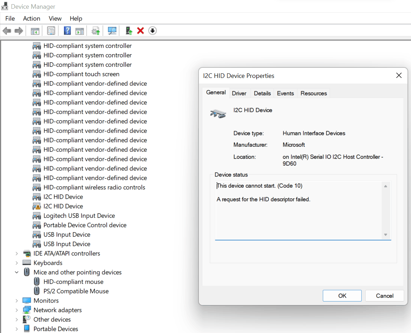Open the Help question mark toolbar icon

(x=67, y=31)
